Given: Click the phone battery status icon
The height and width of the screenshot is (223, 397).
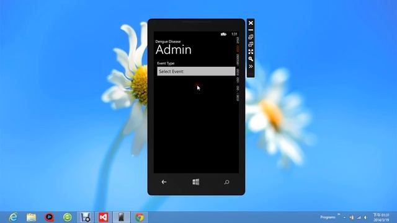Looking at the screenshot, I should pyautogui.click(x=223, y=34).
